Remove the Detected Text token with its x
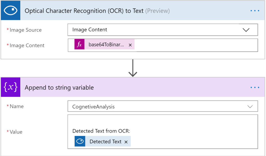This screenshot has width=266, height=156. click(x=126, y=141)
